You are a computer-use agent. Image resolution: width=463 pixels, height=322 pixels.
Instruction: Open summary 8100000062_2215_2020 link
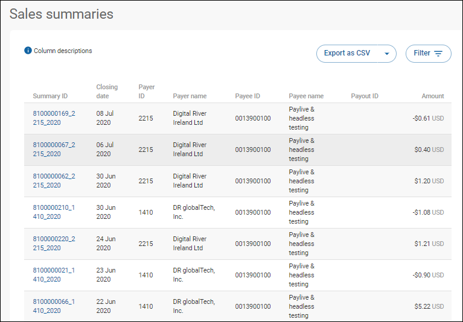[x=54, y=180]
